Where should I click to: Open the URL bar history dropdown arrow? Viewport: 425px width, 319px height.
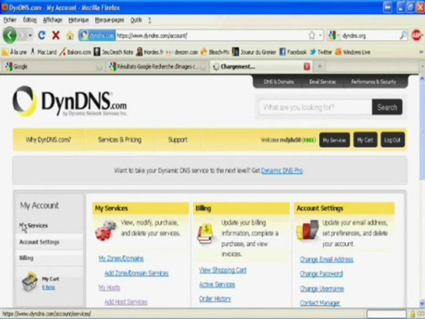pos(321,35)
